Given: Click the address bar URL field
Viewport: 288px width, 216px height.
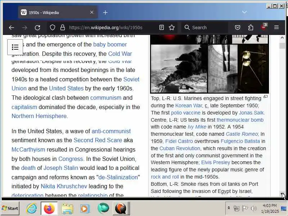Looking at the screenshot, I should (x=112, y=28).
